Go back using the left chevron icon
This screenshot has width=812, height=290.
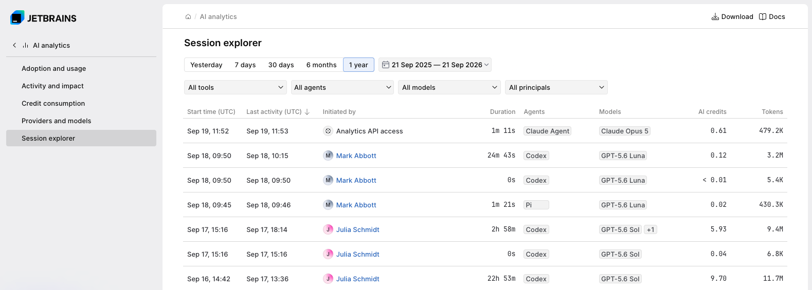coord(14,45)
